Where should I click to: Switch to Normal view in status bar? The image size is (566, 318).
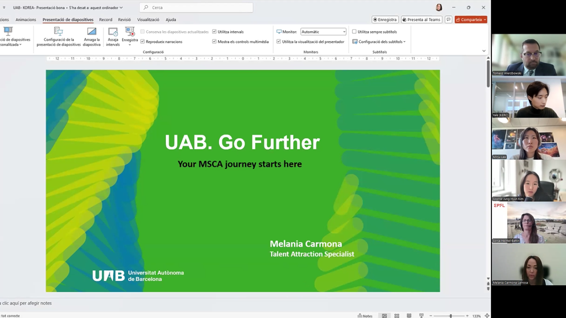click(x=384, y=316)
